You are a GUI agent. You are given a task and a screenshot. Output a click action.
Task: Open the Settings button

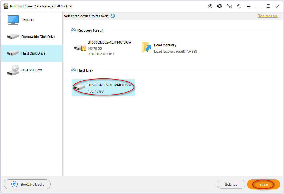pos(231,184)
